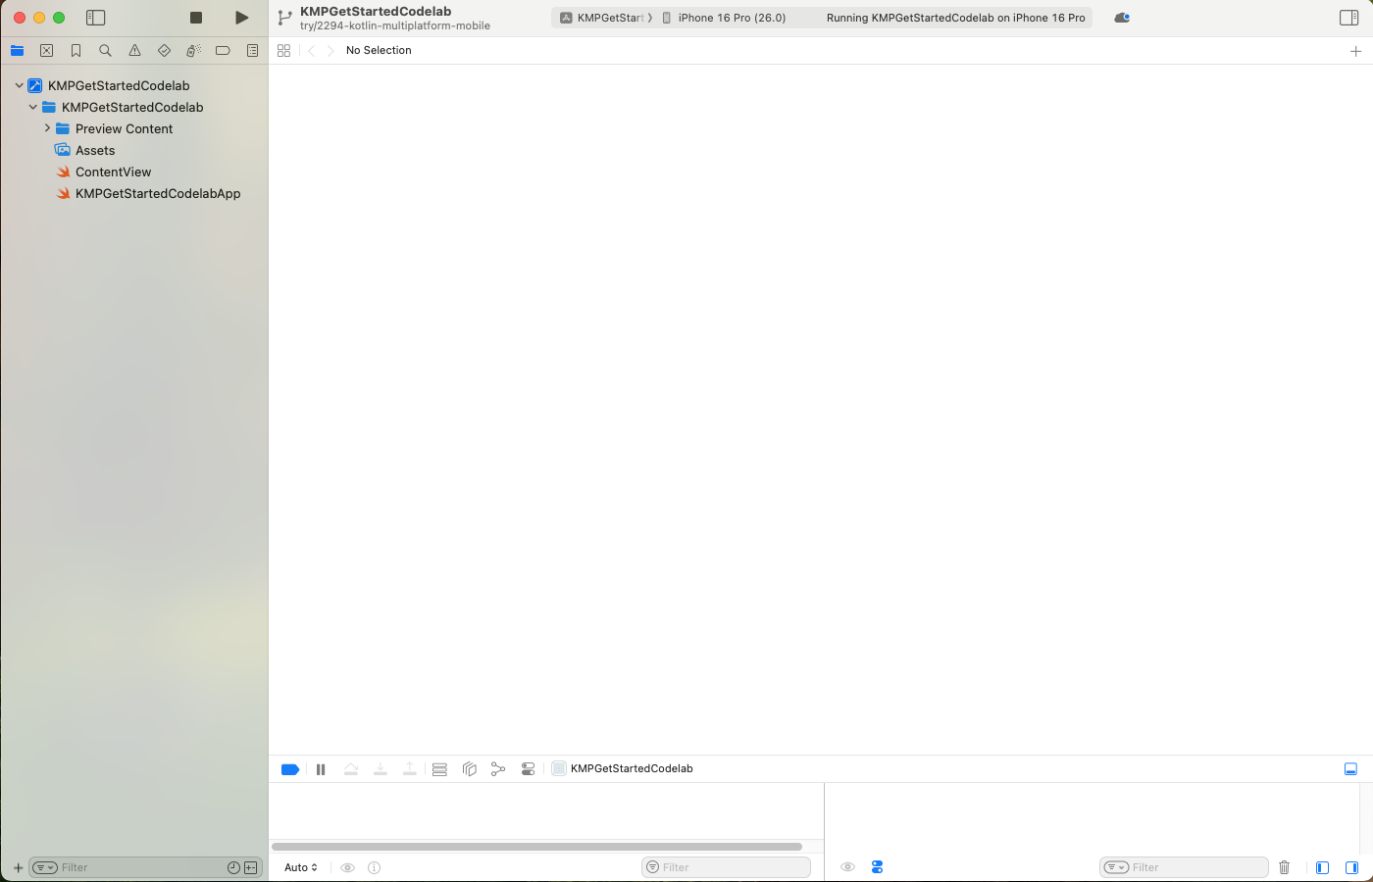Toggle the inspectors panel at top right

(1349, 18)
